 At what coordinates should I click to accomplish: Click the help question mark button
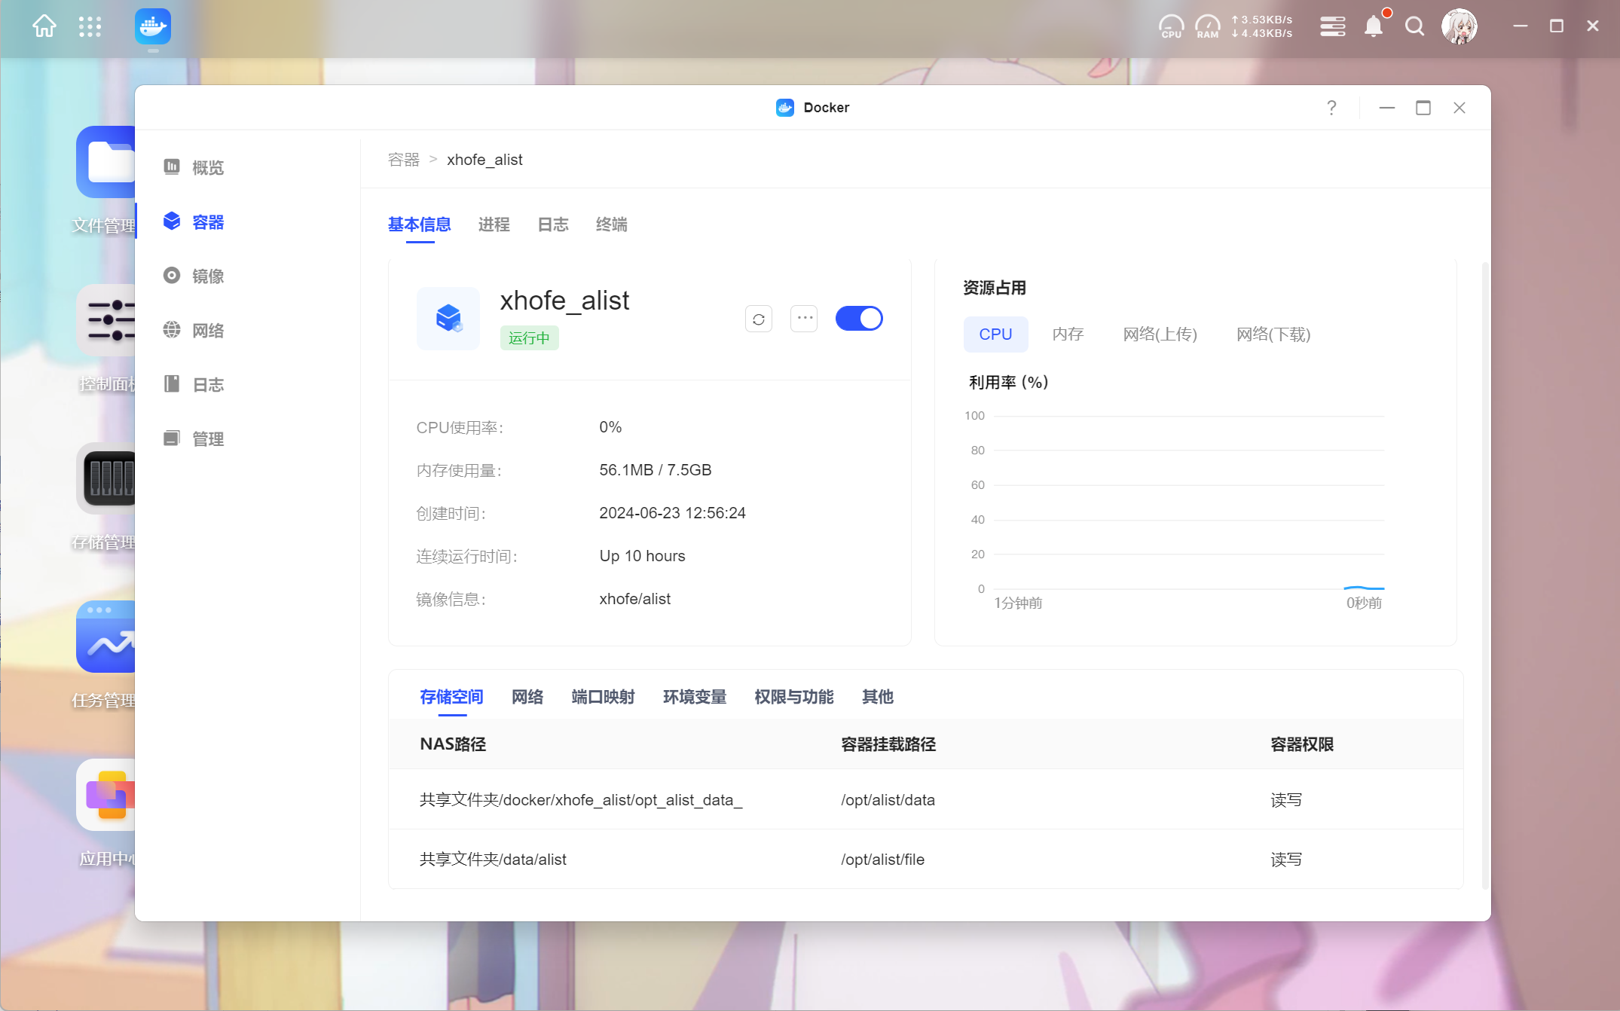(1331, 107)
